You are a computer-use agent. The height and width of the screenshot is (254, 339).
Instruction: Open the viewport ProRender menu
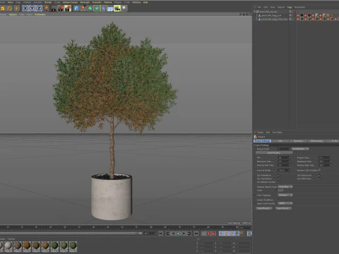pyautogui.click(x=40, y=15)
